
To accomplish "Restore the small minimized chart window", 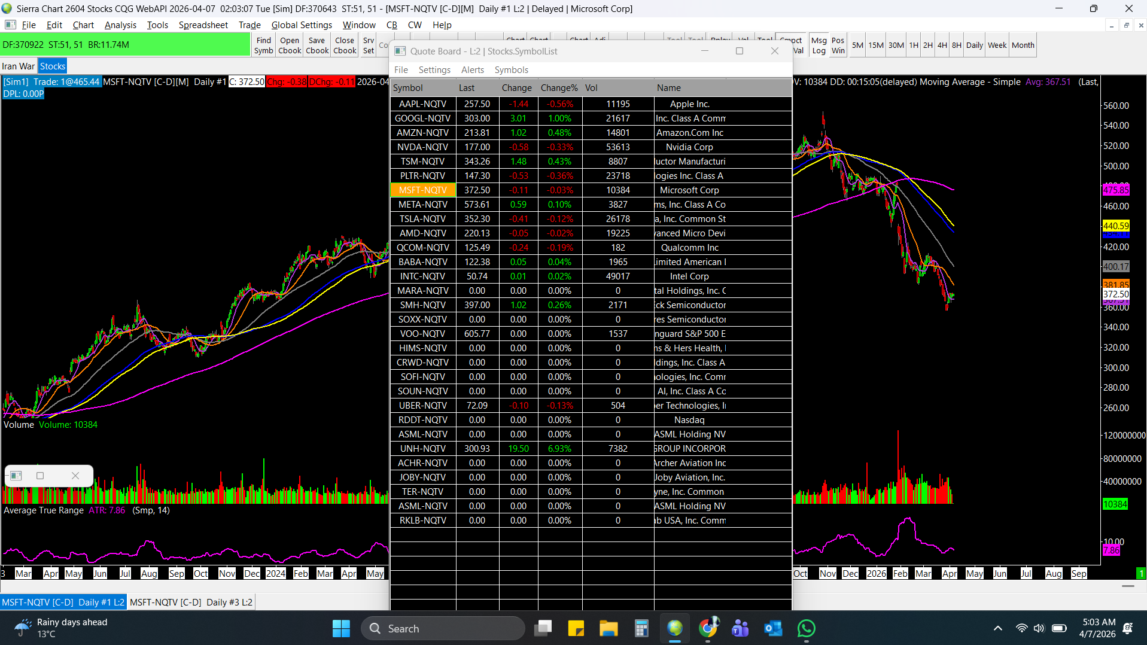I will pos(40,476).
